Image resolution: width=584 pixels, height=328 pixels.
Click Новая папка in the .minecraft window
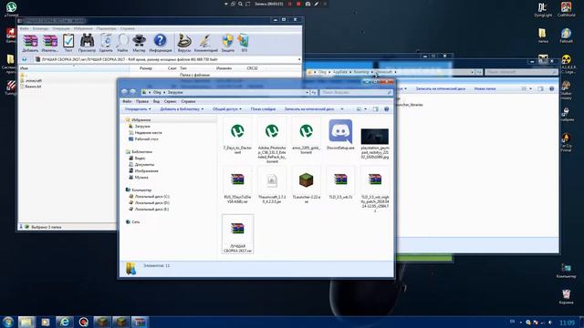[485, 89]
